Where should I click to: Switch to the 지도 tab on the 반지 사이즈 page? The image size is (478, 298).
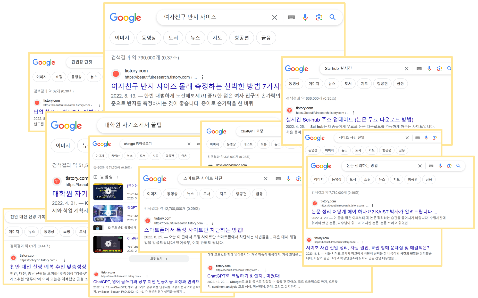[217, 38]
